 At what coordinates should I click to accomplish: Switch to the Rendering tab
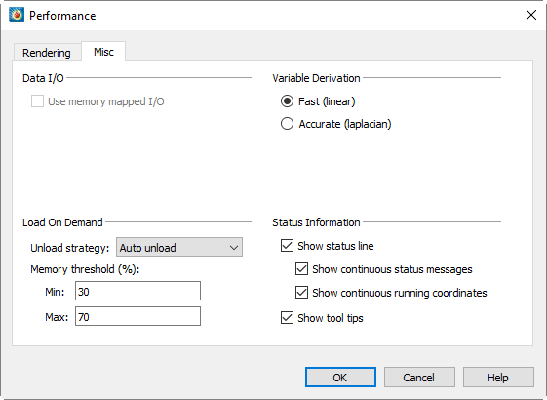pos(47,53)
